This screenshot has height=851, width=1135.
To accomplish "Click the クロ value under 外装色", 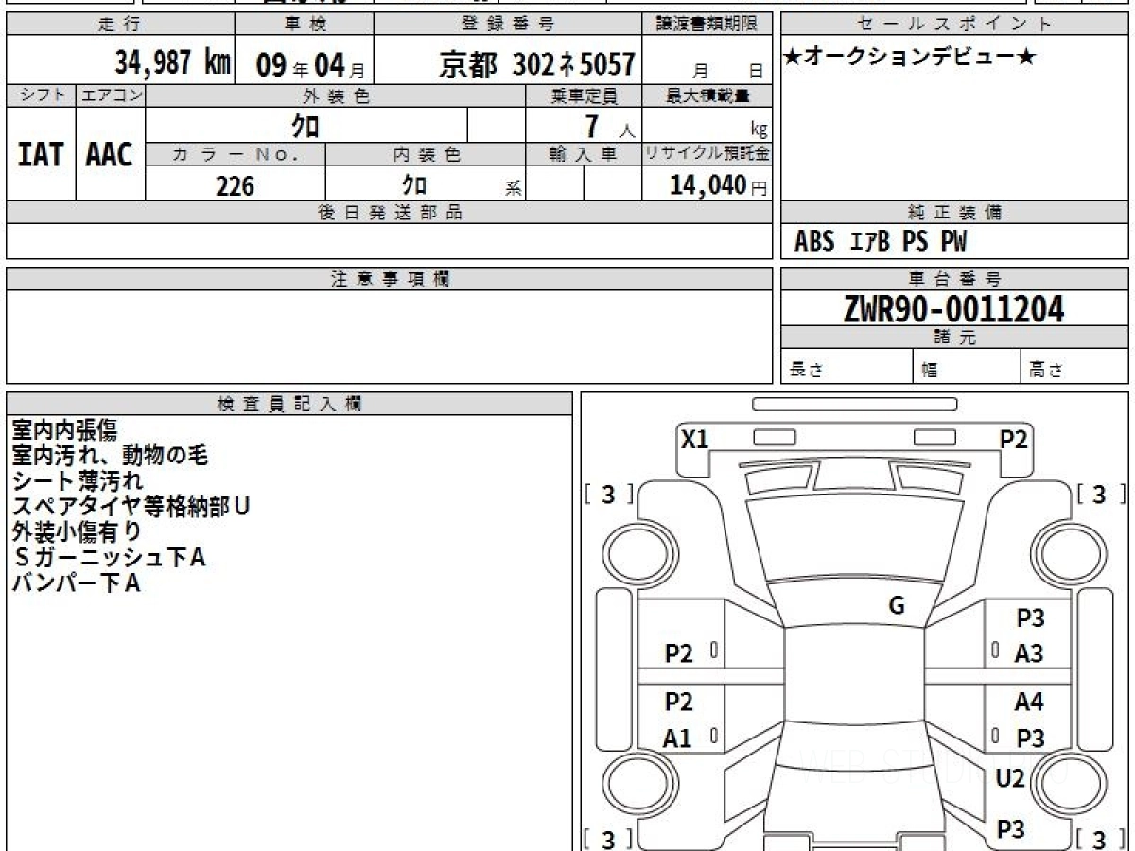I will [306, 125].
